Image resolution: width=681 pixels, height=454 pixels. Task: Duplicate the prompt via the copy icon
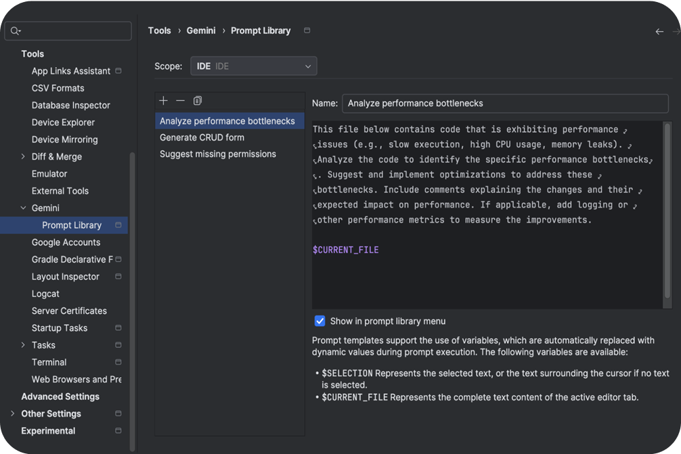coord(197,100)
